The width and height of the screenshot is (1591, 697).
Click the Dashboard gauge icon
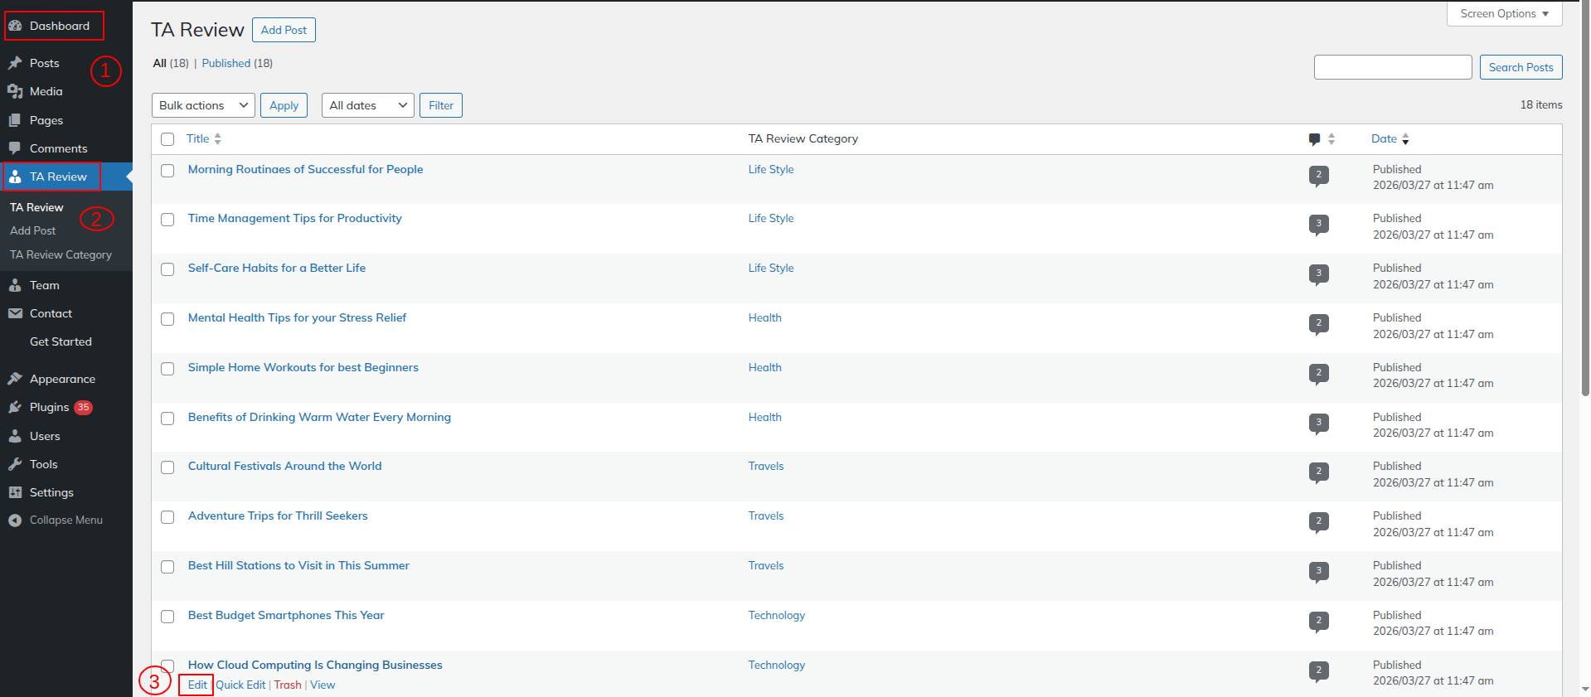click(15, 26)
